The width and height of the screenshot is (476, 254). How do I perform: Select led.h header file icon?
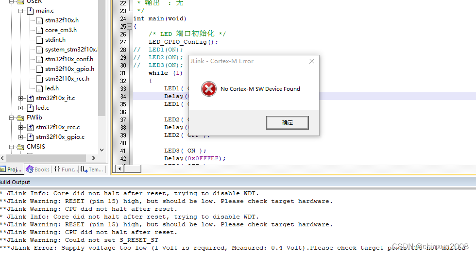click(39, 88)
